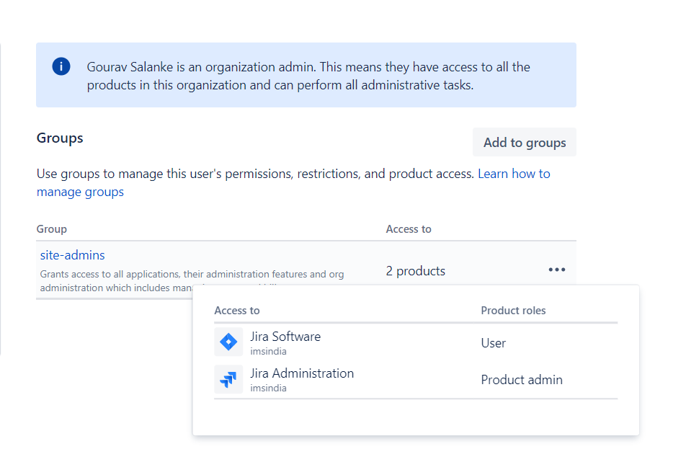The height and width of the screenshot is (462, 686).
Task: Click imsindia site name under Jira Software
Action: click(268, 351)
